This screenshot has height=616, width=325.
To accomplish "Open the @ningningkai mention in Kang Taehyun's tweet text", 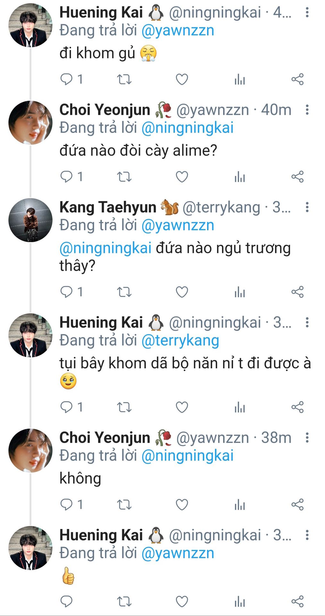I will tap(105, 248).
